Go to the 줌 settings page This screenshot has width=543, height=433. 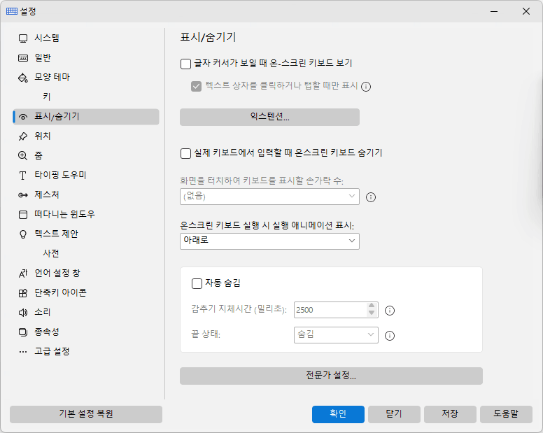click(x=86, y=156)
